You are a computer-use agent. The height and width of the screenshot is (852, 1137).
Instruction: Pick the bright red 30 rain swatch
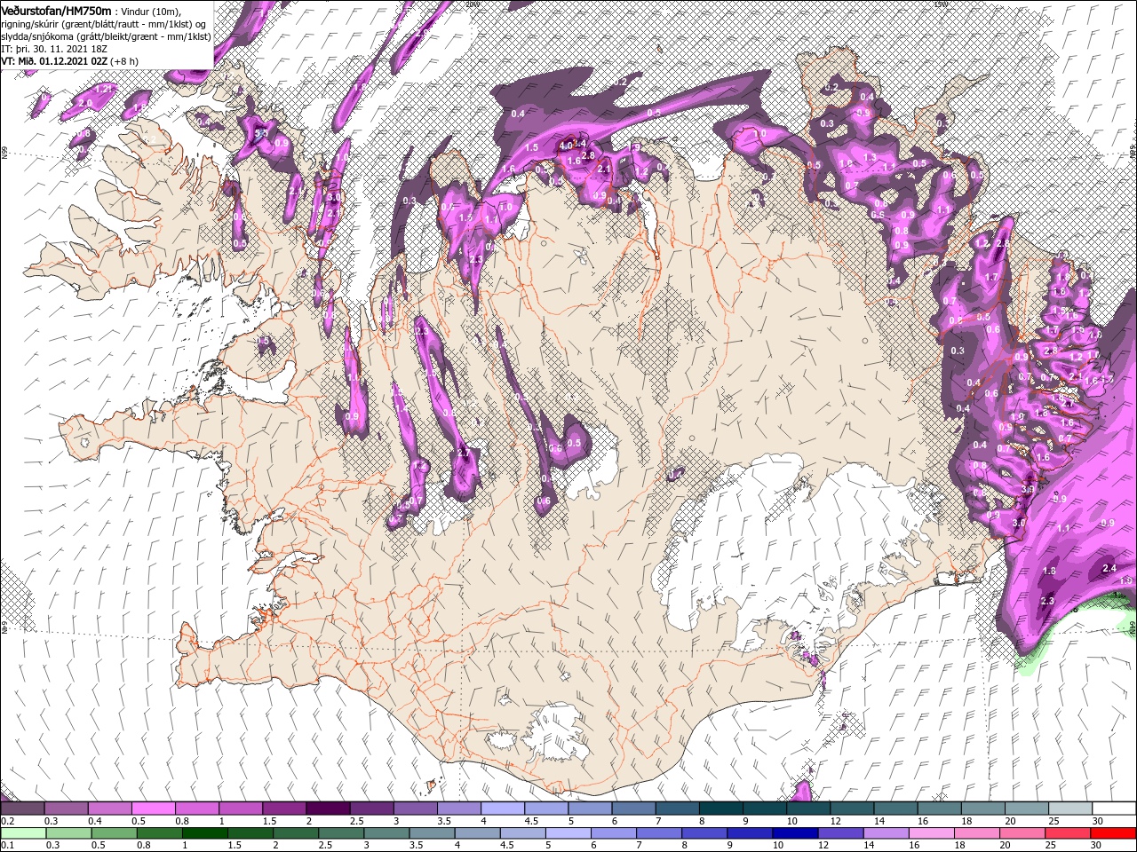click(1114, 832)
